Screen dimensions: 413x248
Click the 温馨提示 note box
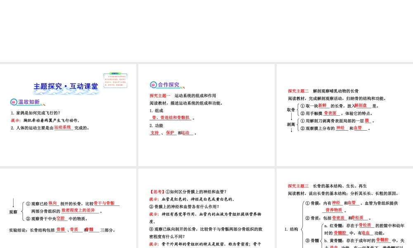[115, 80]
